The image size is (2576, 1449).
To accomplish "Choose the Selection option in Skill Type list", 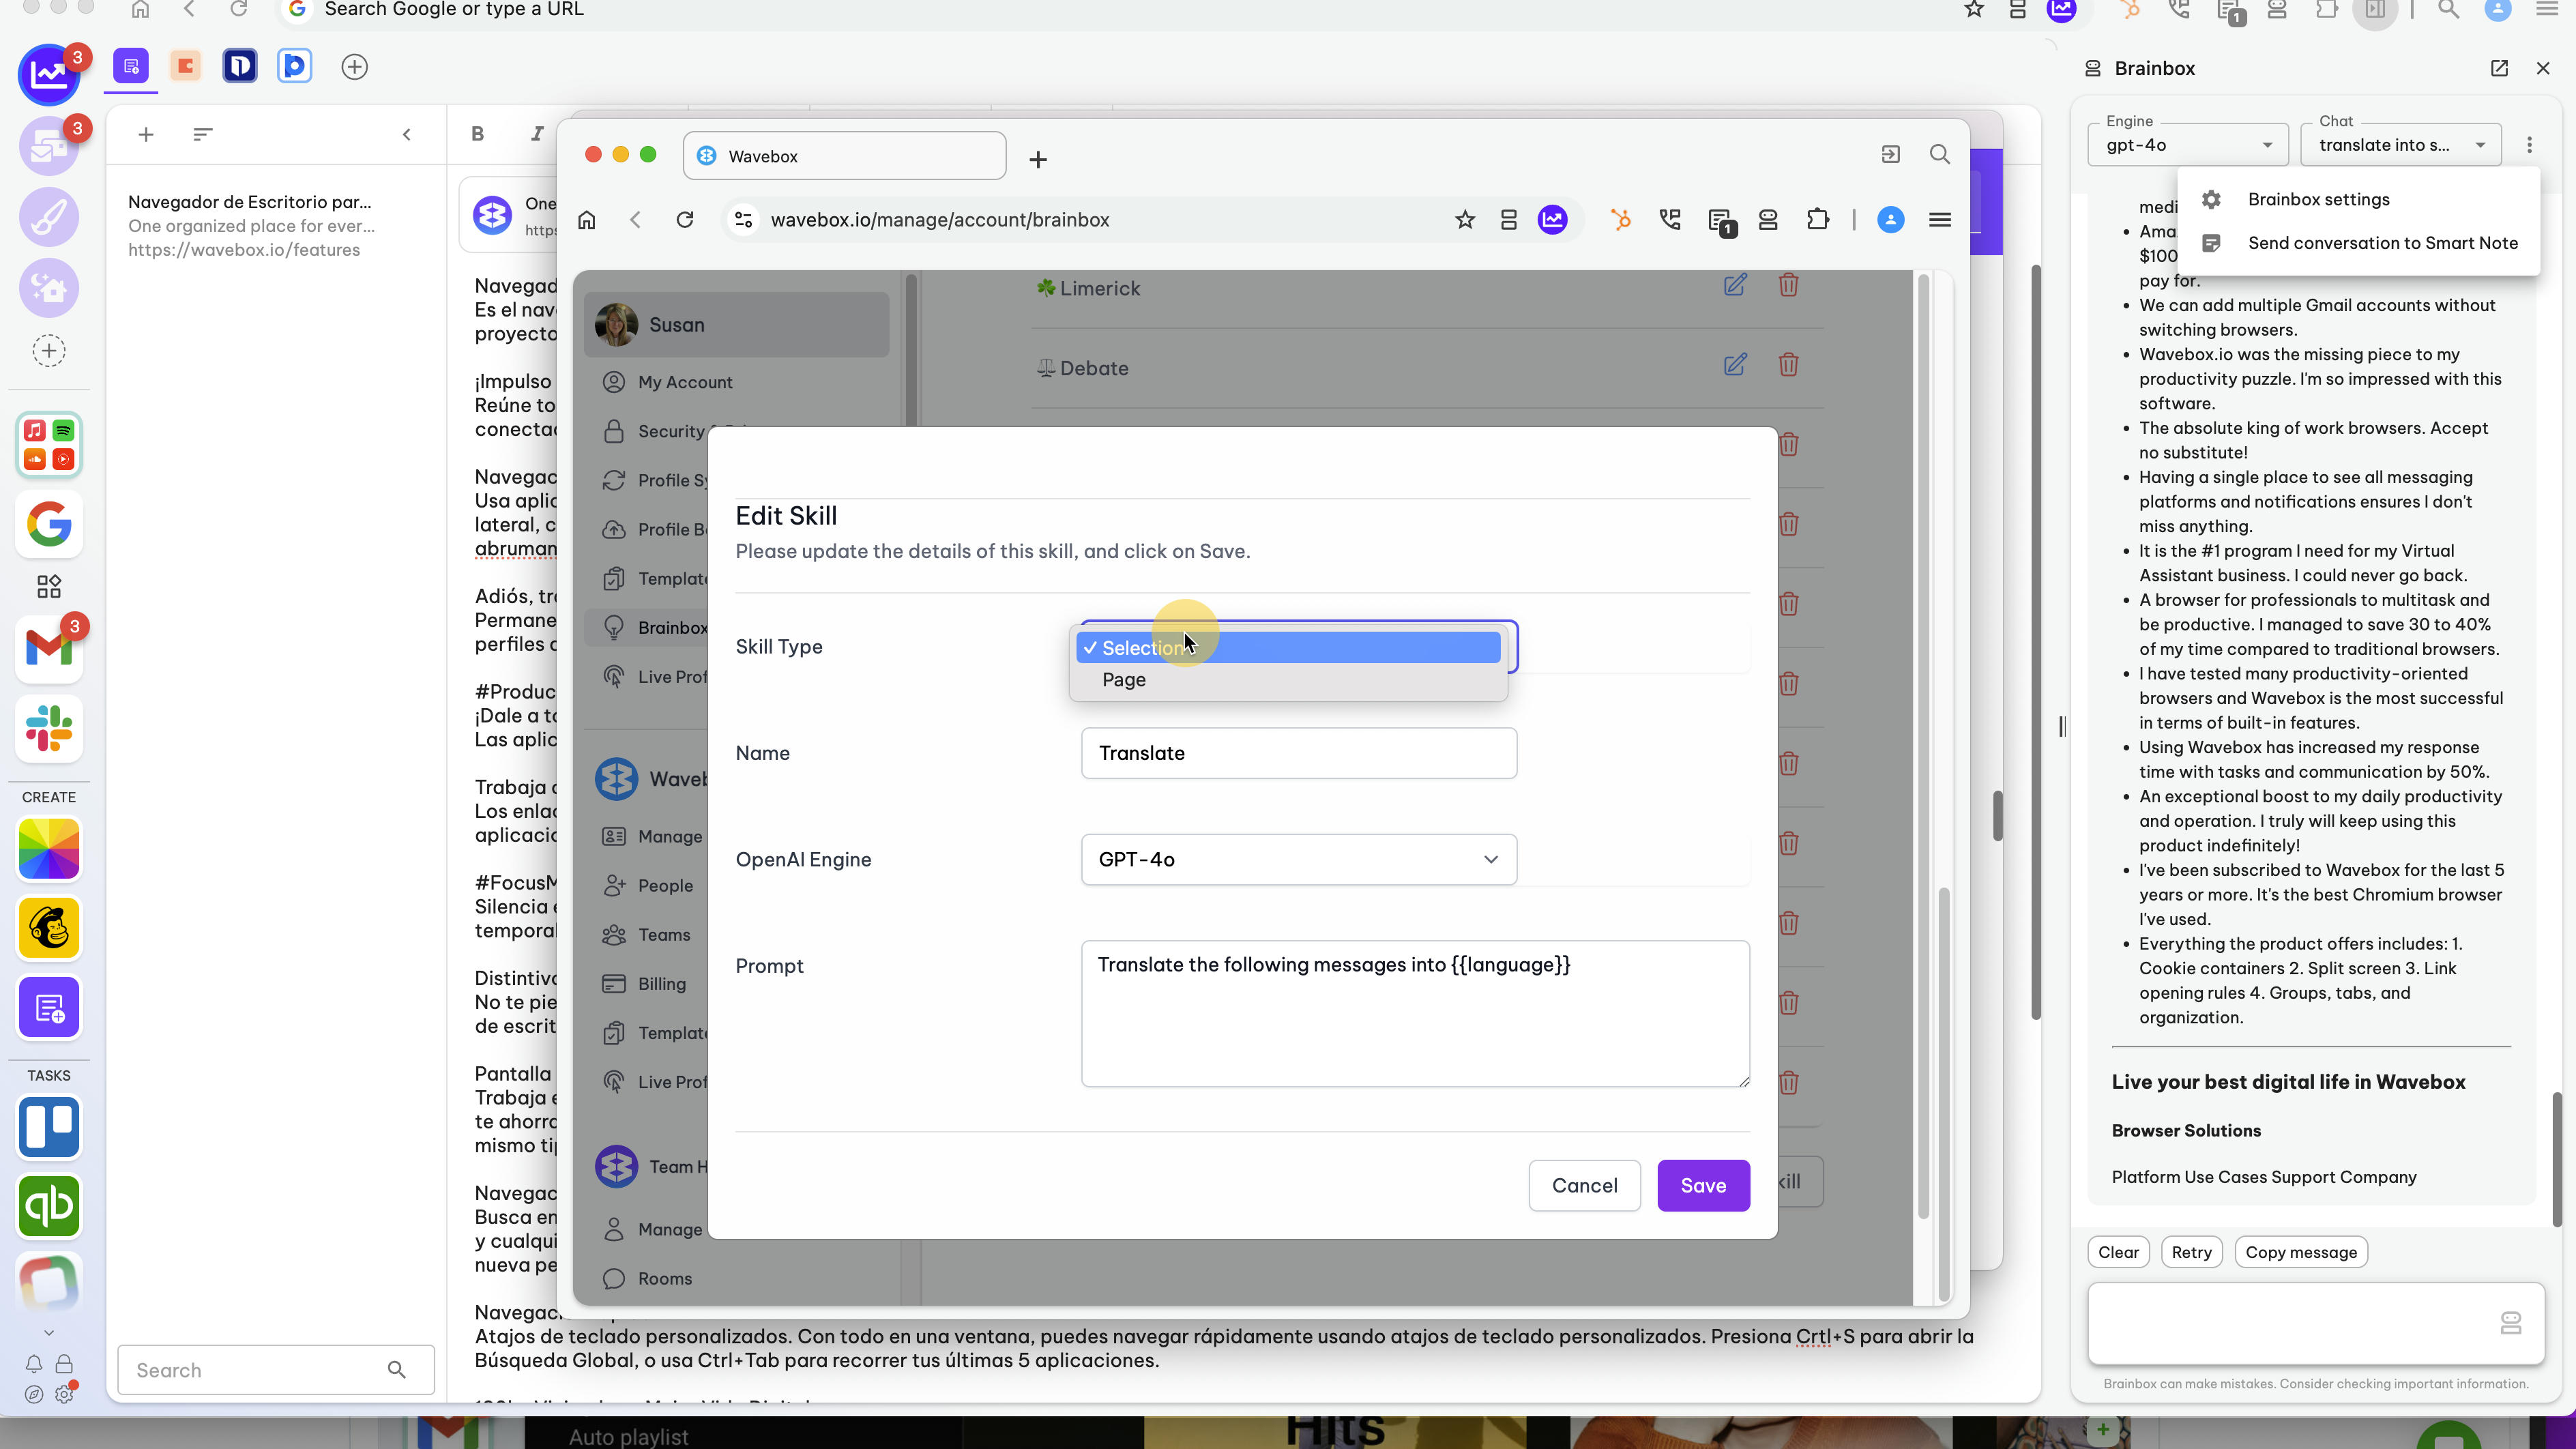I will [1288, 648].
